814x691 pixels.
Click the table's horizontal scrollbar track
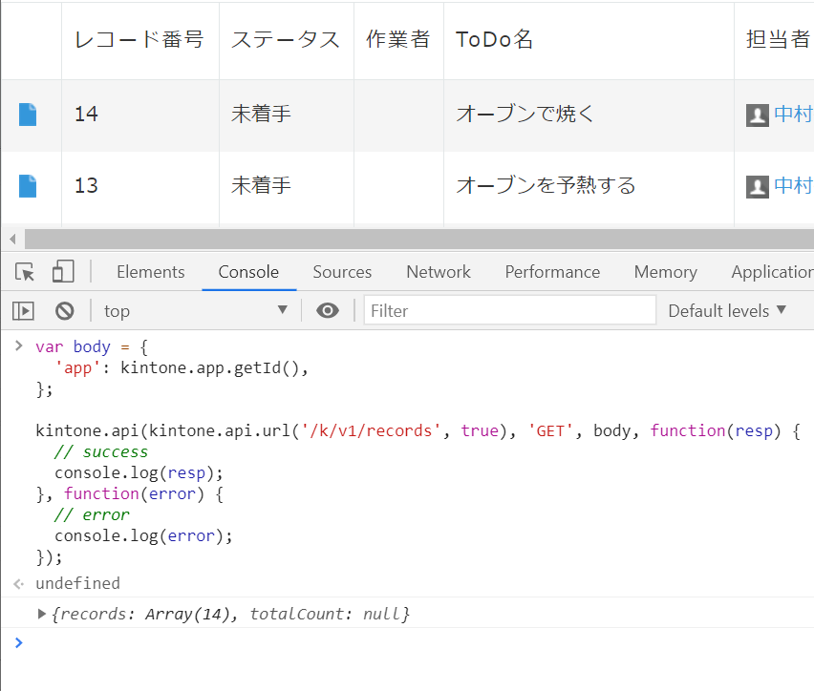418,240
